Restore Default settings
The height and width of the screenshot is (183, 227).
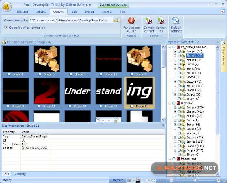[x=176, y=25]
